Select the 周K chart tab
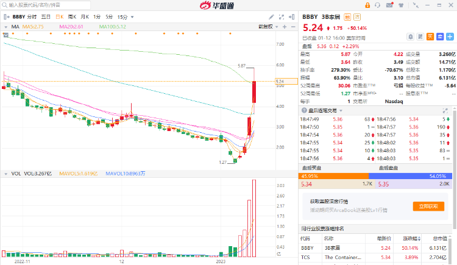Viewport: 457px width, 265px height. (x=72, y=17)
